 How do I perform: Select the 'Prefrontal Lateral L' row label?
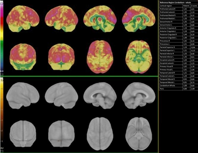point(167,12)
